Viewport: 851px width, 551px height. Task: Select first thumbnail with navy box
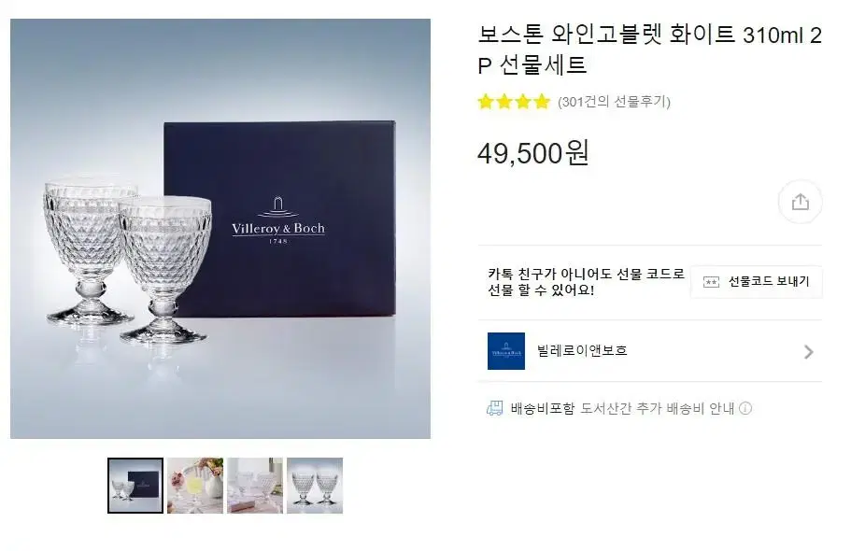[135, 486]
